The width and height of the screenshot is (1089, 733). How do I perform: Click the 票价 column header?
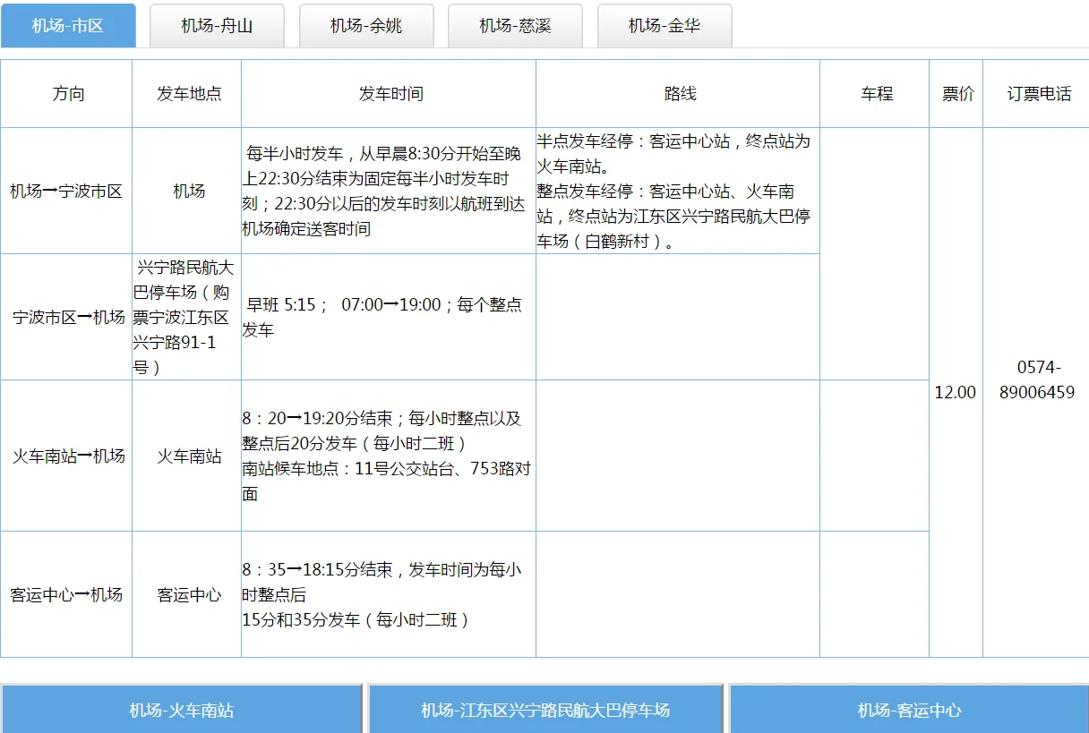point(955,92)
